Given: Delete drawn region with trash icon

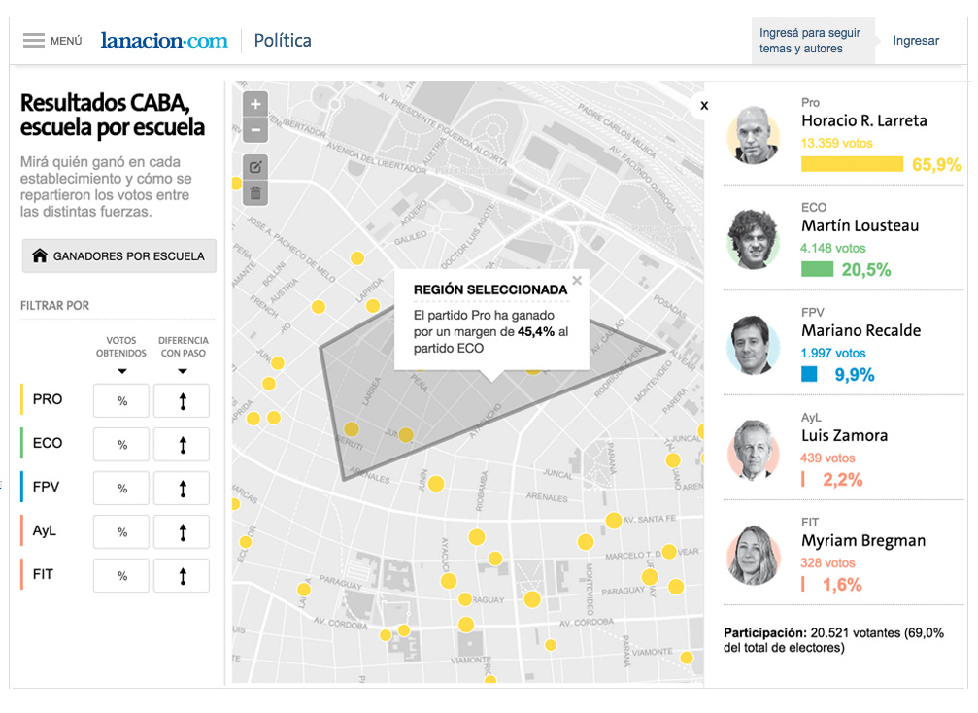Looking at the screenshot, I should click(x=255, y=192).
